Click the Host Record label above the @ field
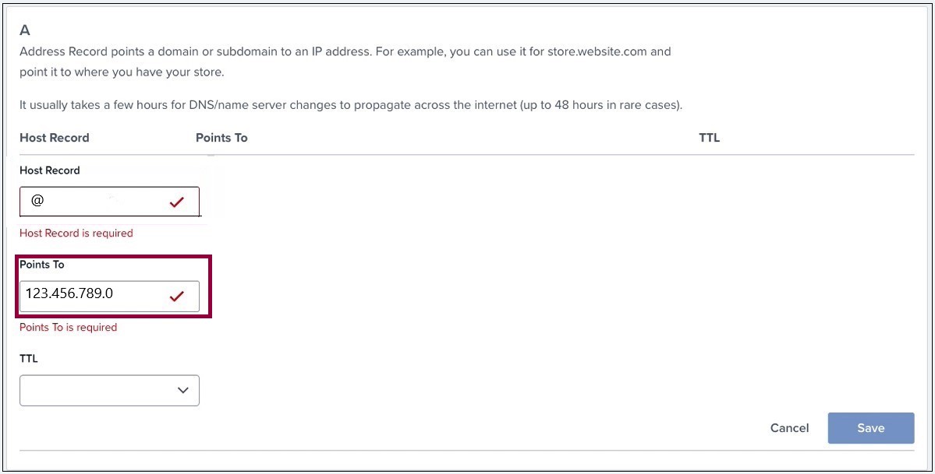935x474 pixels. click(49, 170)
